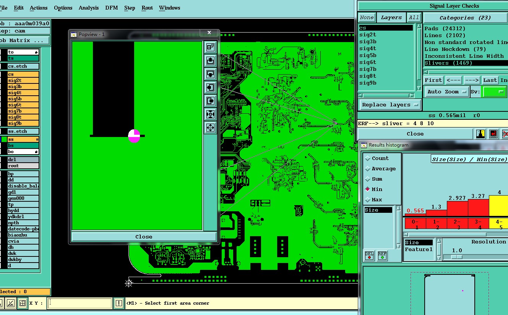Open the DFM menu

click(112, 8)
